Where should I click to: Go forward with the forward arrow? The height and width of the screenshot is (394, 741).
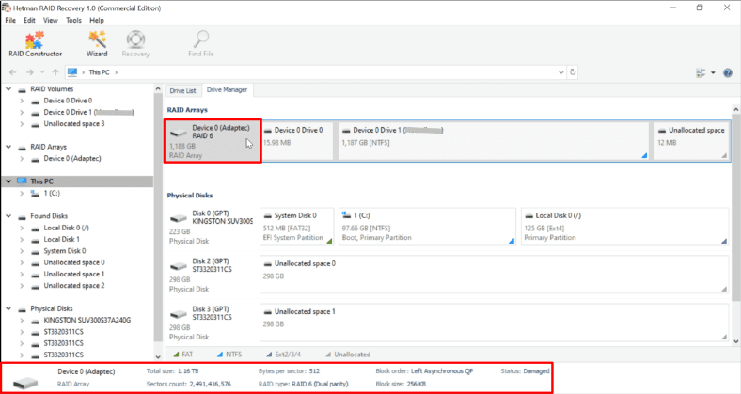[29, 72]
